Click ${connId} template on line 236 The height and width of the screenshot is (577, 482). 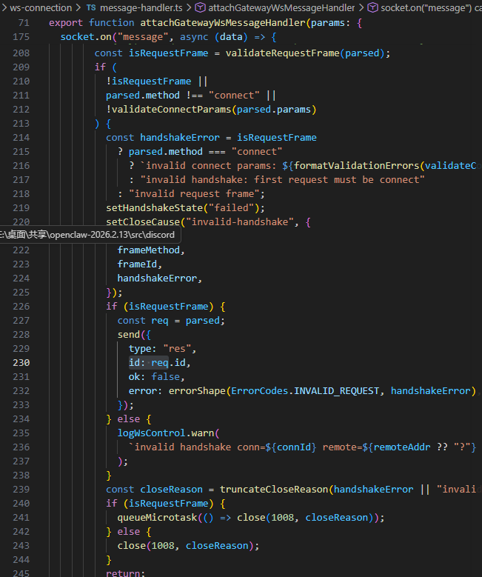point(291,447)
